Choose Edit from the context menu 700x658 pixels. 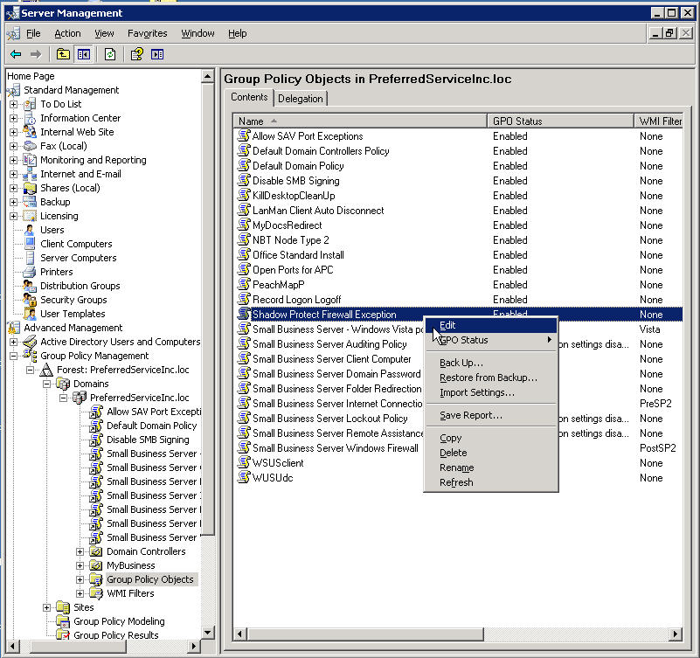pos(447,325)
